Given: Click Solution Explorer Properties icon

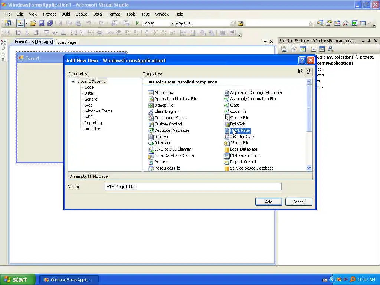Looking at the screenshot, I should (284, 49).
